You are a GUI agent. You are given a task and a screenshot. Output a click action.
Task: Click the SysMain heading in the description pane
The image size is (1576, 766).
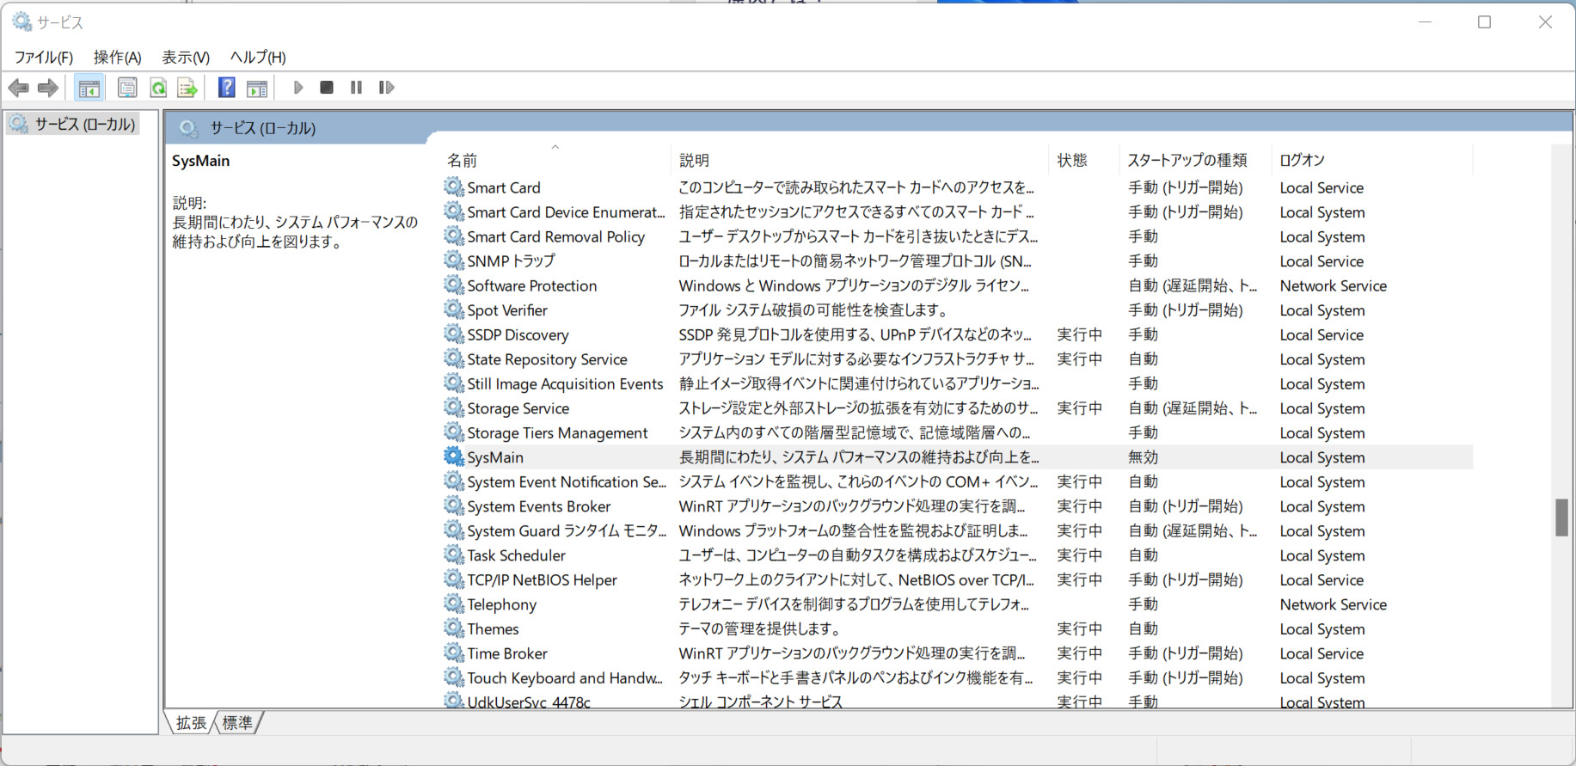pos(200,161)
